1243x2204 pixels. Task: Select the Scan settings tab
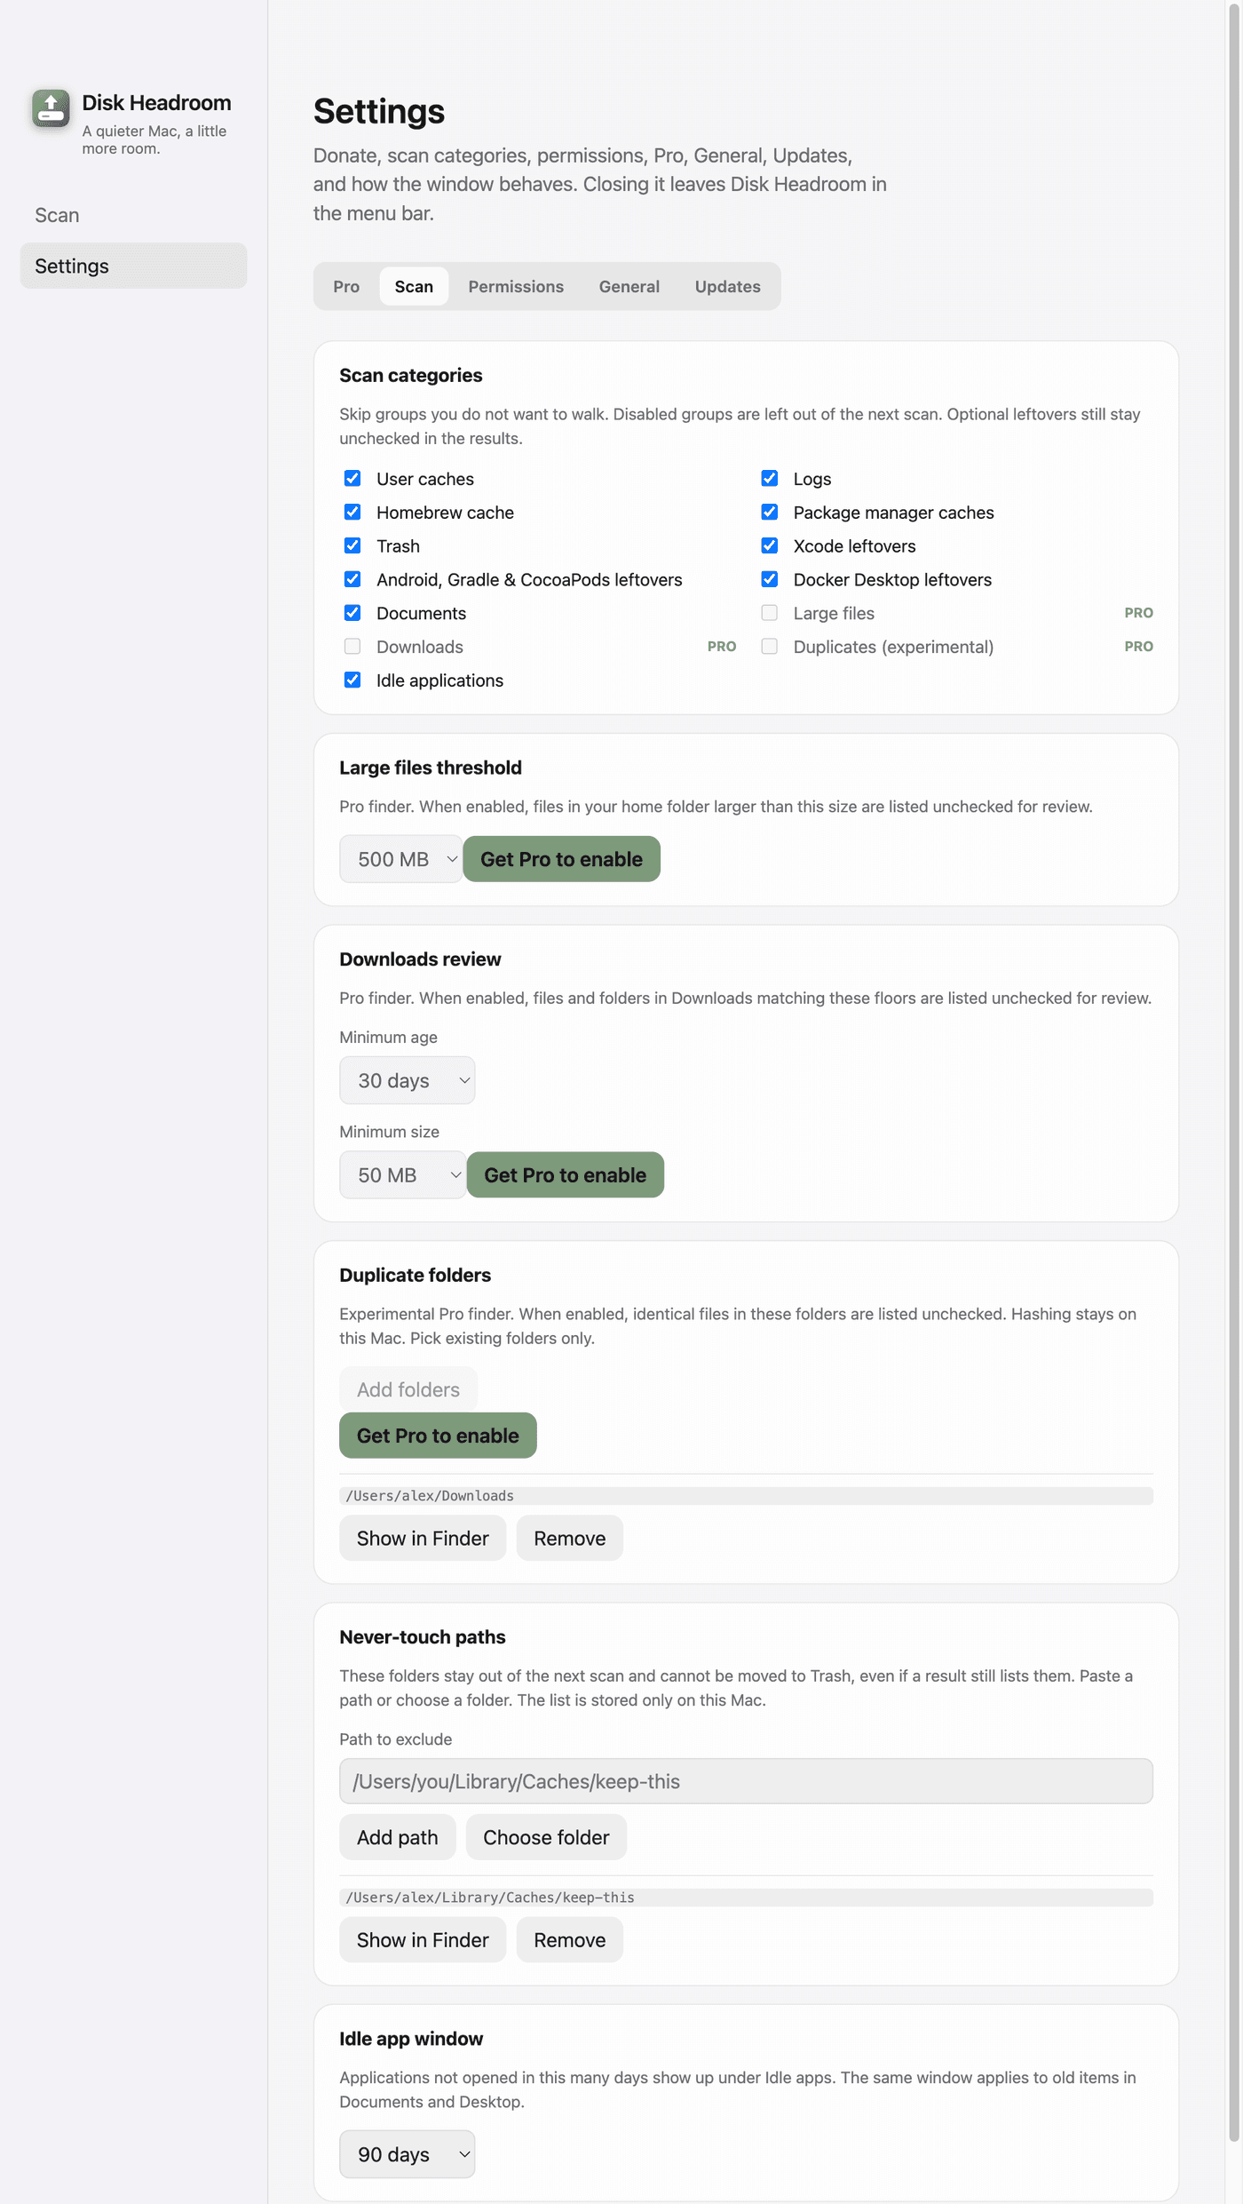click(x=414, y=286)
